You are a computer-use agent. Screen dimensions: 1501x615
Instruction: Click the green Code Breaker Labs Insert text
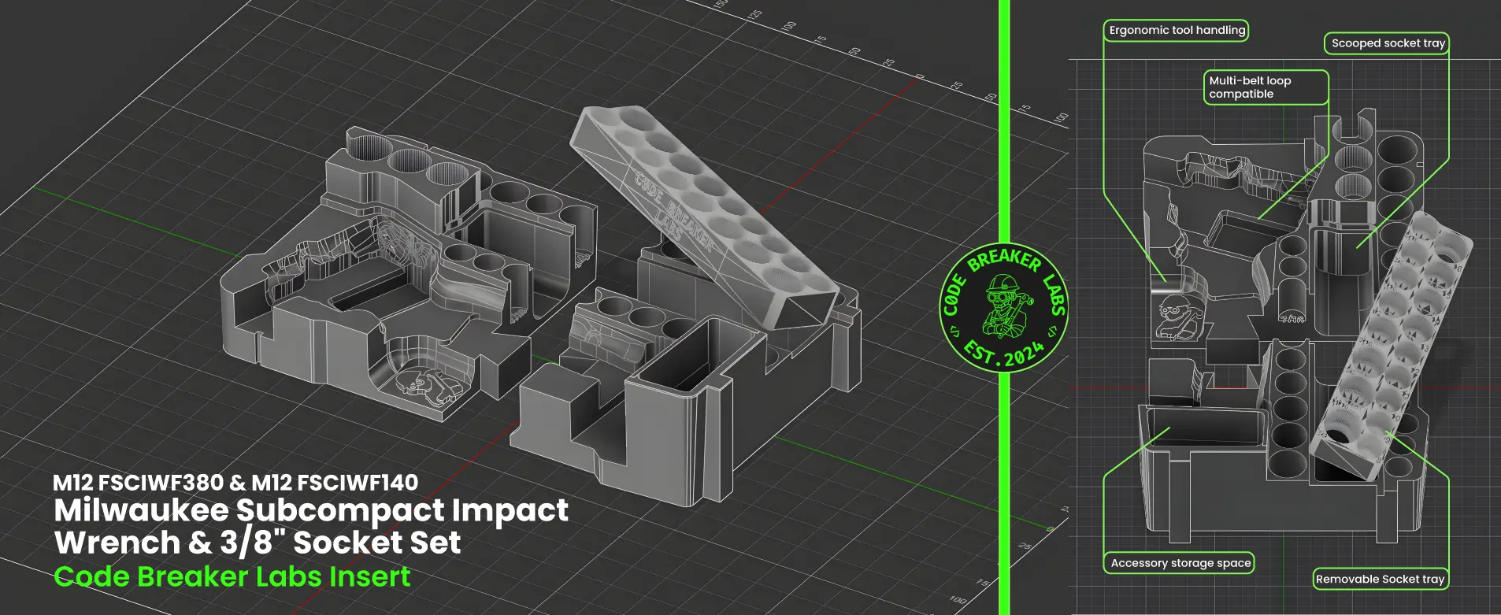232,576
